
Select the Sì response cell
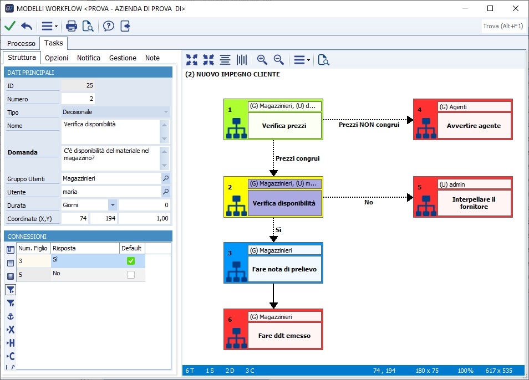click(85, 261)
